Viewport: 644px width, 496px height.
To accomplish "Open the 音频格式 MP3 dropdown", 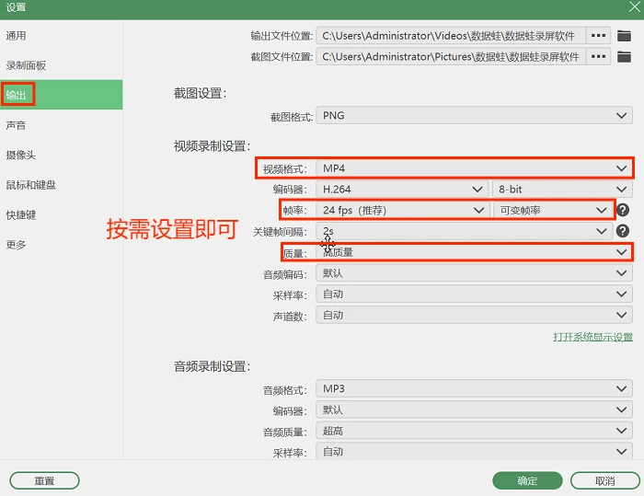I will point(474,388).
